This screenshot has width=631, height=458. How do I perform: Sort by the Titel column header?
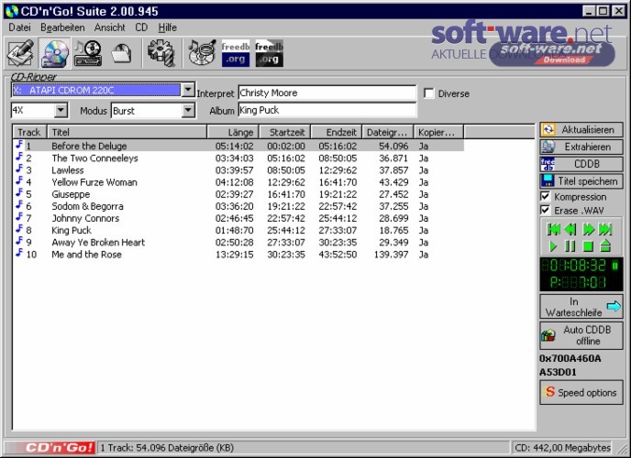pyautogui.click(x=127, y=132)
